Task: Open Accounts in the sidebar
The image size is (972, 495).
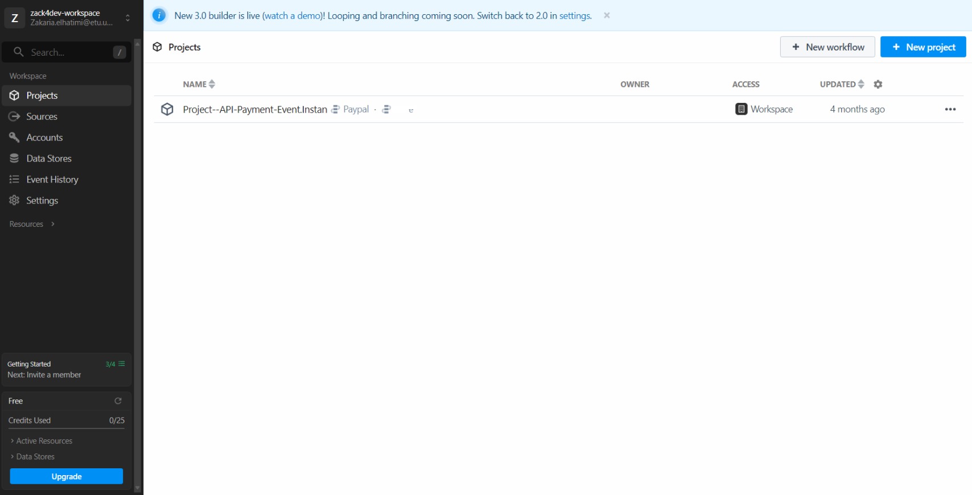Action: click(67, 138)
